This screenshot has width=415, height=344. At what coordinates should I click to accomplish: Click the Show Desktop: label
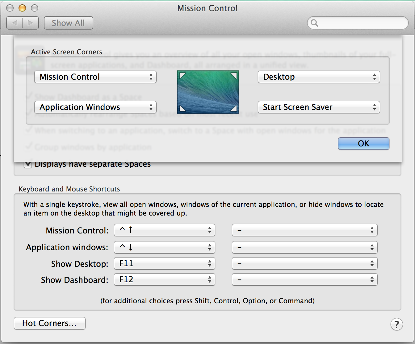click(x=80, y=264)
